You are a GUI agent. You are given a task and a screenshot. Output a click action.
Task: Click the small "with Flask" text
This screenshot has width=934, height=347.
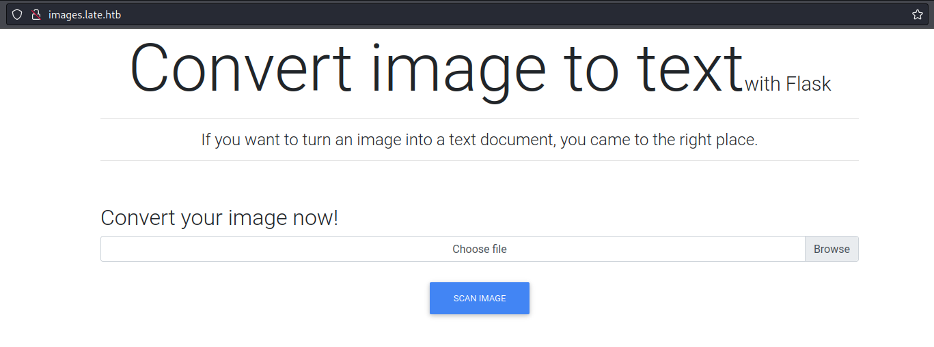(x=788, y=84)
